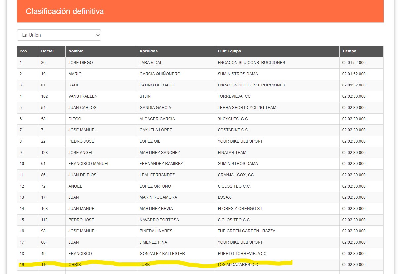Click PINATAR TEAM club cell

click(x=232, y=153)
